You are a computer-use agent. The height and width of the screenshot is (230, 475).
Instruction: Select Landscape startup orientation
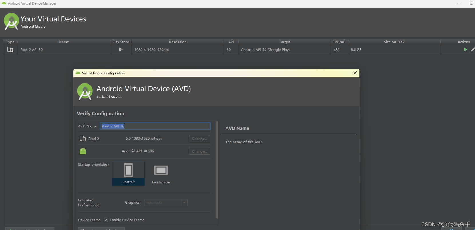click(x=161, y=174)
